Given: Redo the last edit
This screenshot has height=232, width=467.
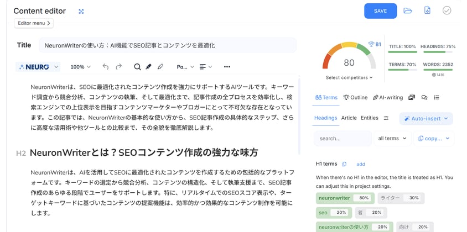Looking at the screenshot, I should 119,67.
